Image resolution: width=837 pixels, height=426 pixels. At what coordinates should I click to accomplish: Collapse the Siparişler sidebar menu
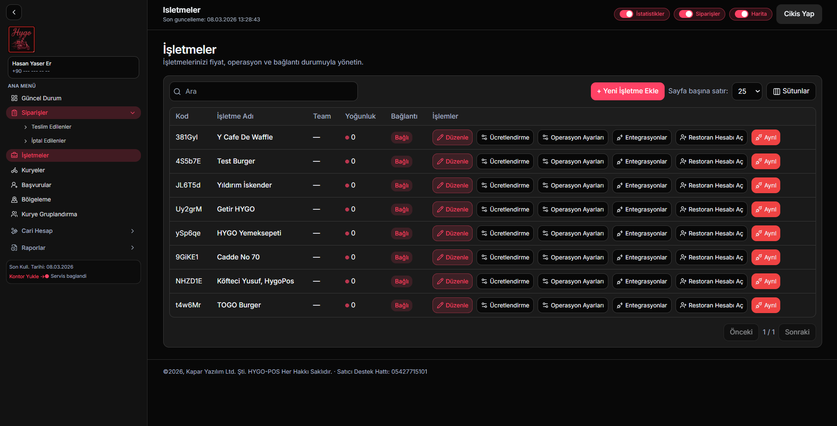(133, 113)
